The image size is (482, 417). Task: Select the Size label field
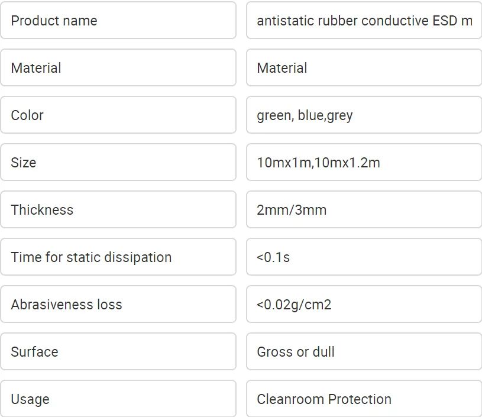pos(118,163)
